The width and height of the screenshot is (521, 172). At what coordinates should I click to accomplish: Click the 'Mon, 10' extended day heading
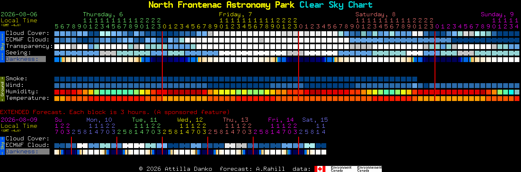(99, 120)
